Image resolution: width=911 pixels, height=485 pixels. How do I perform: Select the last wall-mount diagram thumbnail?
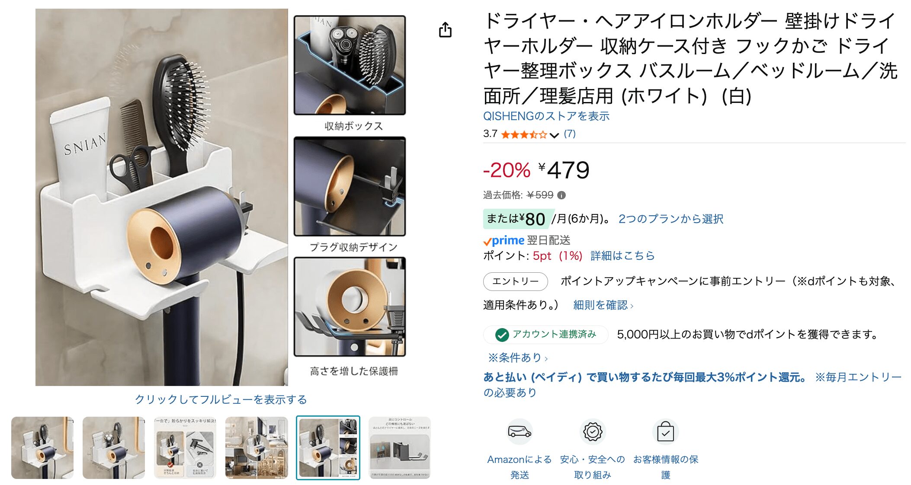pyautogui.click(x=400, y=448)
